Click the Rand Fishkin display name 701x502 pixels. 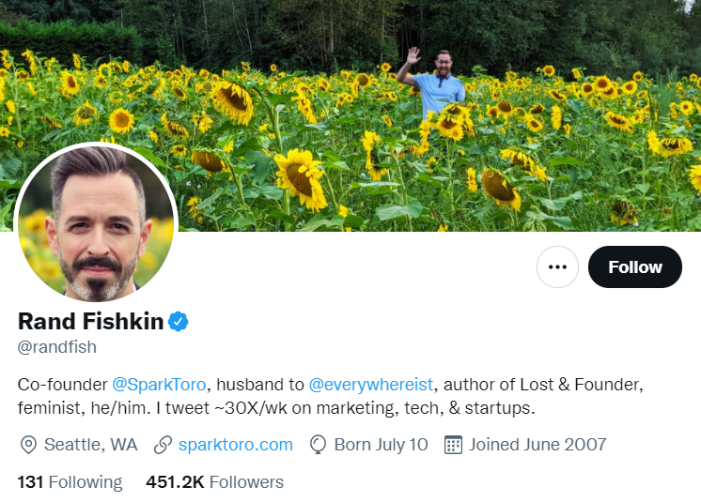[90, 322]
